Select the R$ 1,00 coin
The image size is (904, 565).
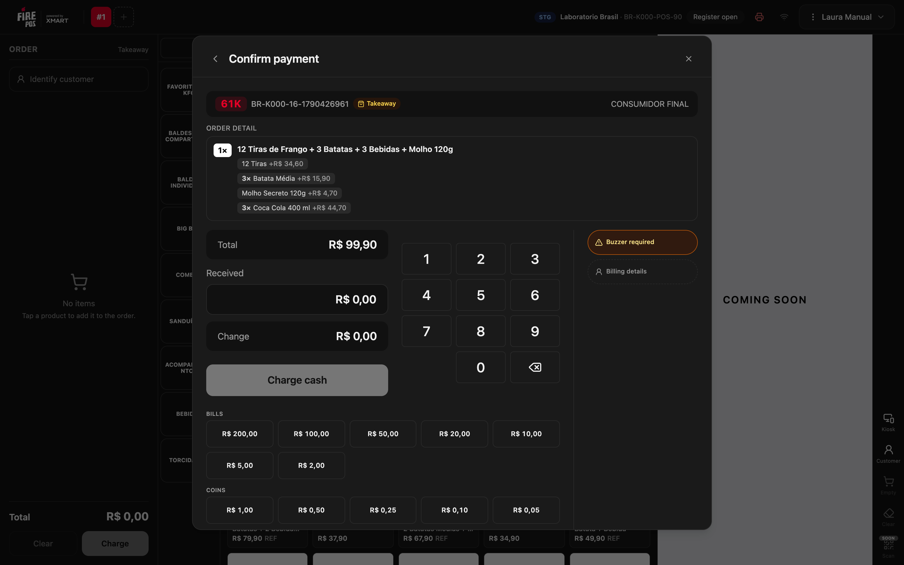pos(240,510)
